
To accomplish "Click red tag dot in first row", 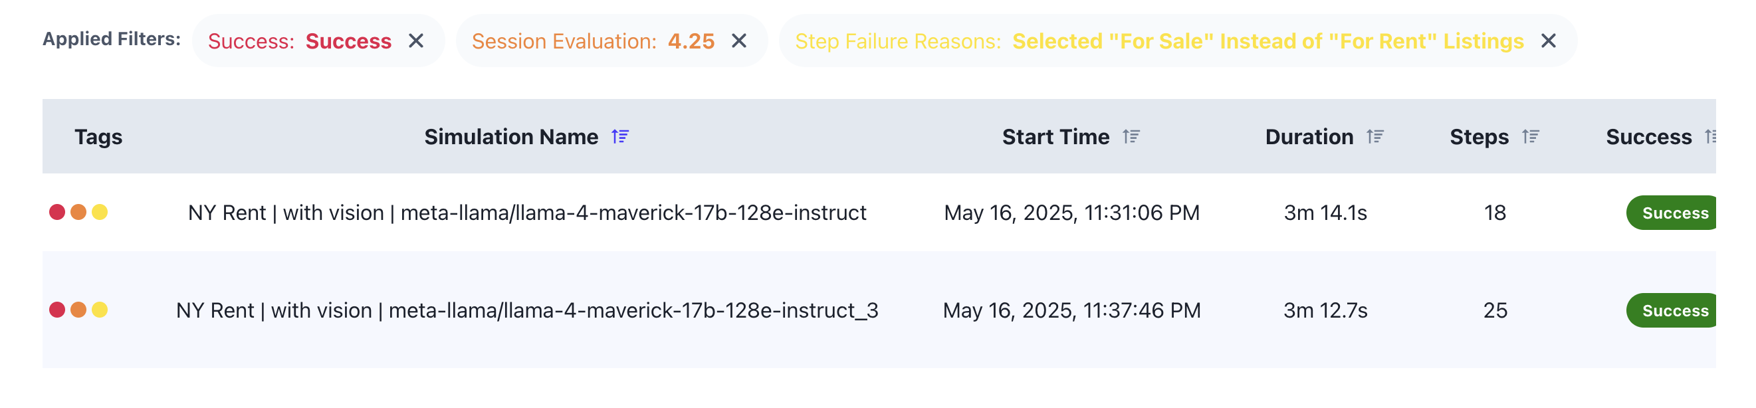I will pyautogui.click(x=57, y=213).
